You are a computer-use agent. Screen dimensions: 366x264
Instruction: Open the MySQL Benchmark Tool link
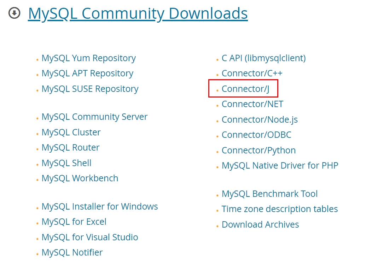pos(269,194)
